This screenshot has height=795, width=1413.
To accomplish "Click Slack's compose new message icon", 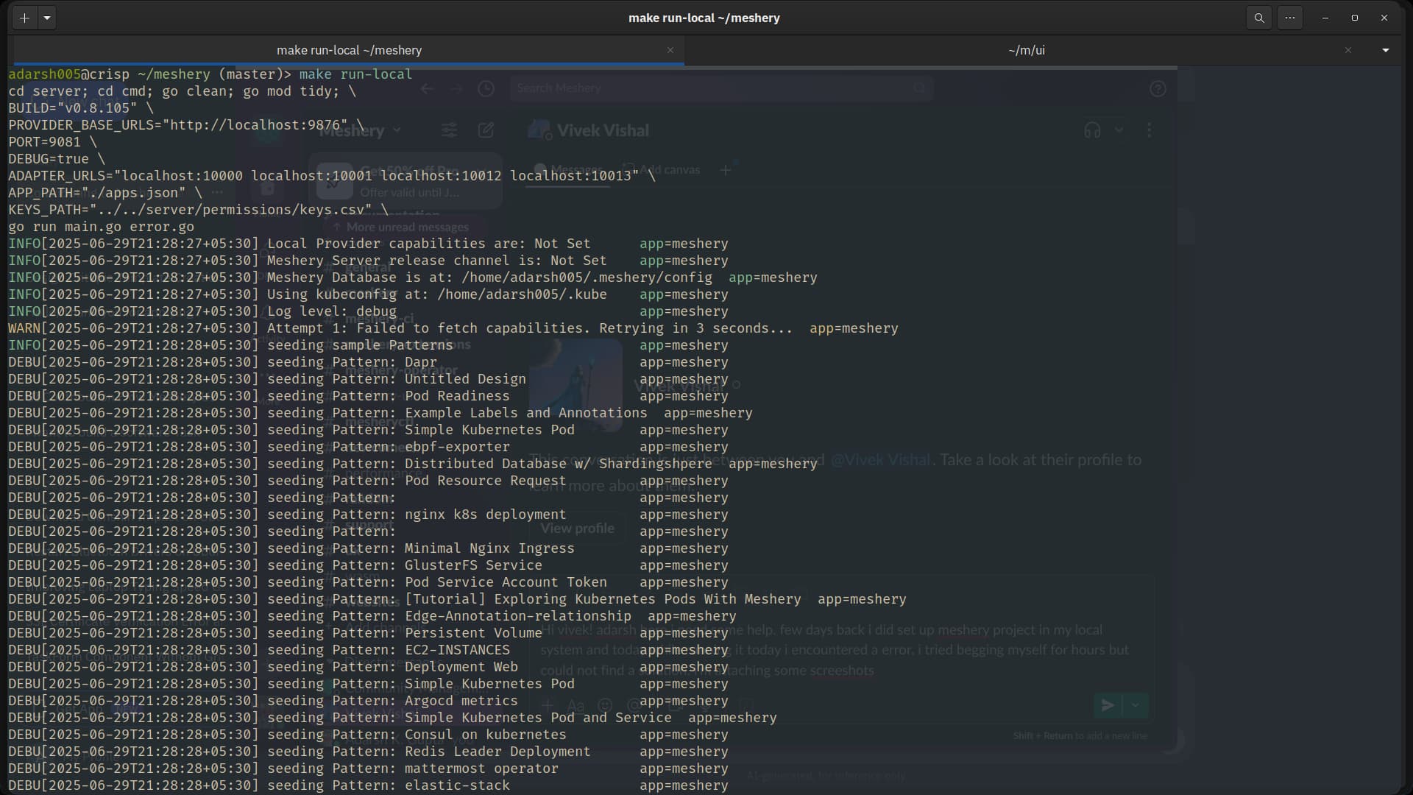I will [x=486, y=130].
